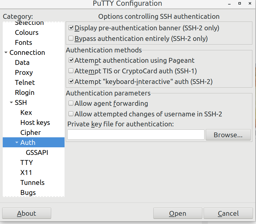
Task: Click into the private key file field
Action: pos(135,135)
